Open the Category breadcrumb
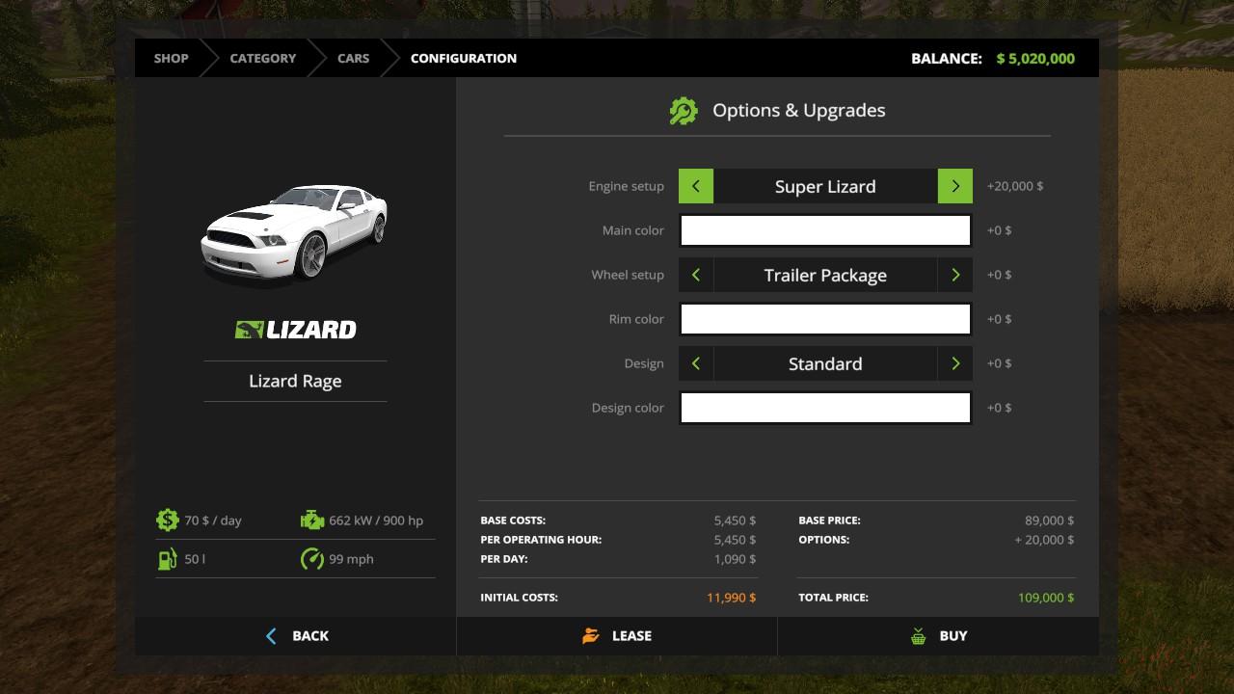 click(262, 58)
